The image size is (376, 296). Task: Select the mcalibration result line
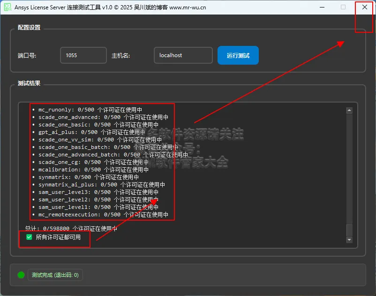pos(90,170)
